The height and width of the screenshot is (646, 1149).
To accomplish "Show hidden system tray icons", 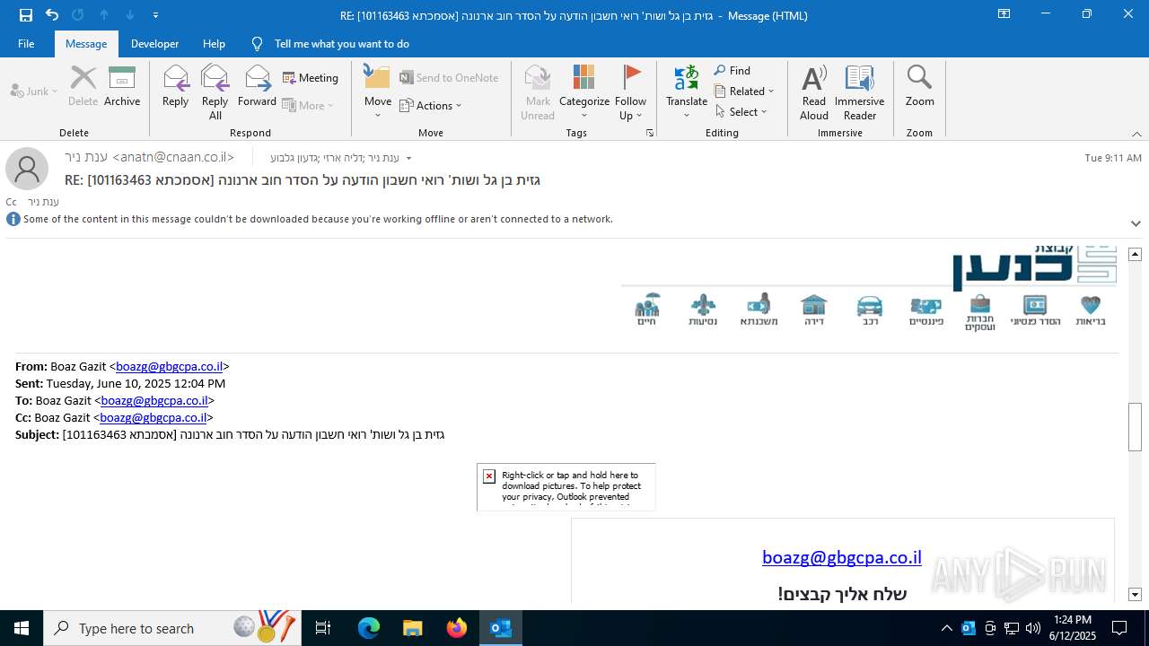I will pos(947,628).
